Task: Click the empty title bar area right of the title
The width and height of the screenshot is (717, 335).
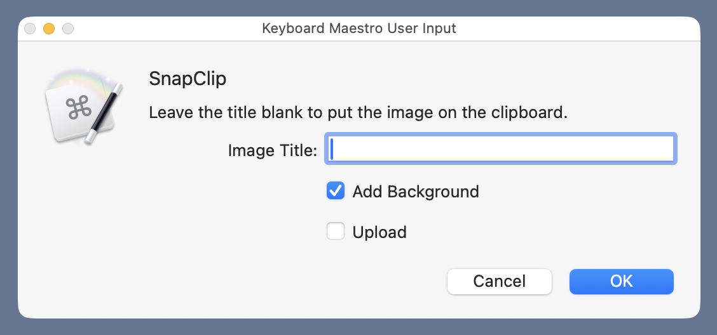Action: click(572, 29)
